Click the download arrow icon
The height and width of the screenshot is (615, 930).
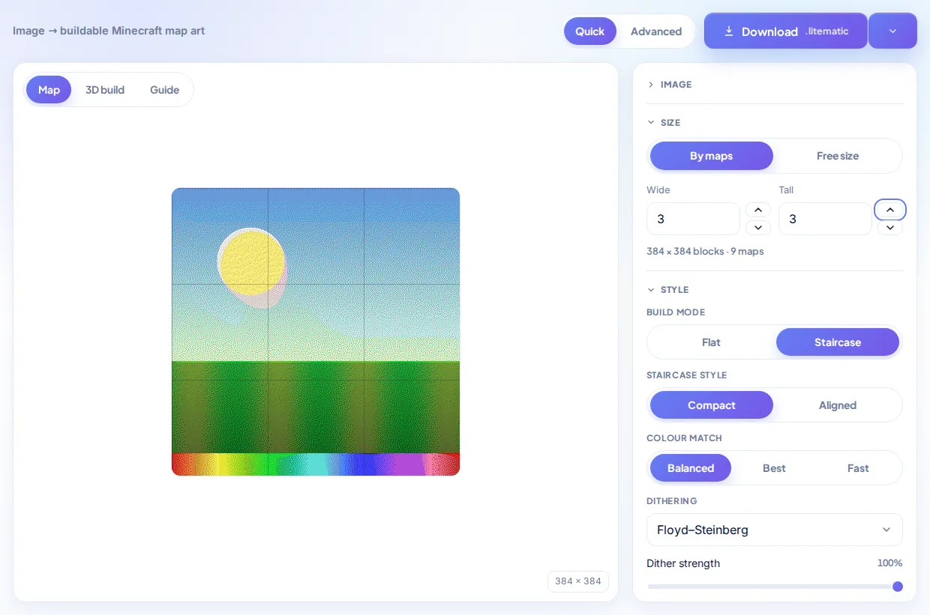[x=728, y=31]
